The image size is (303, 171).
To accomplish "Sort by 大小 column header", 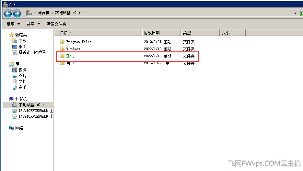I will [x=233, y=33].
